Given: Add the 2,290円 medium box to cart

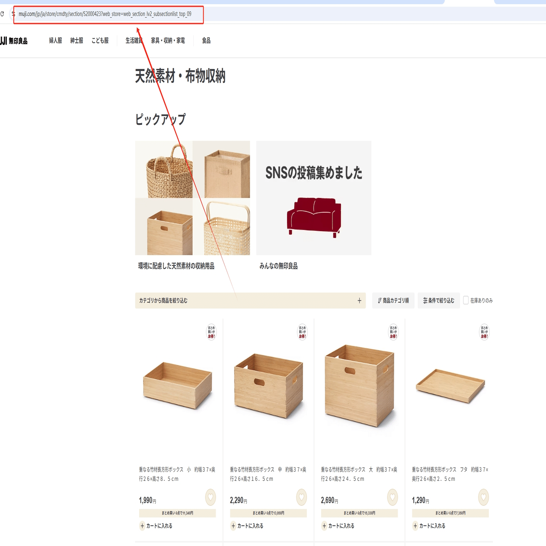Looking at the screenshot, I should (247, 526).
